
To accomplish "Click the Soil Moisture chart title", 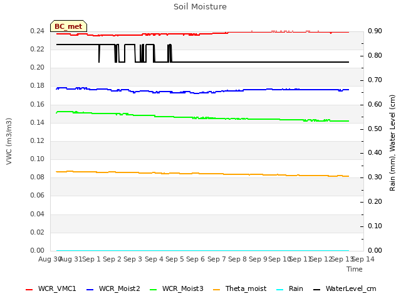I will pyautogui.click(x=200, y=7).
